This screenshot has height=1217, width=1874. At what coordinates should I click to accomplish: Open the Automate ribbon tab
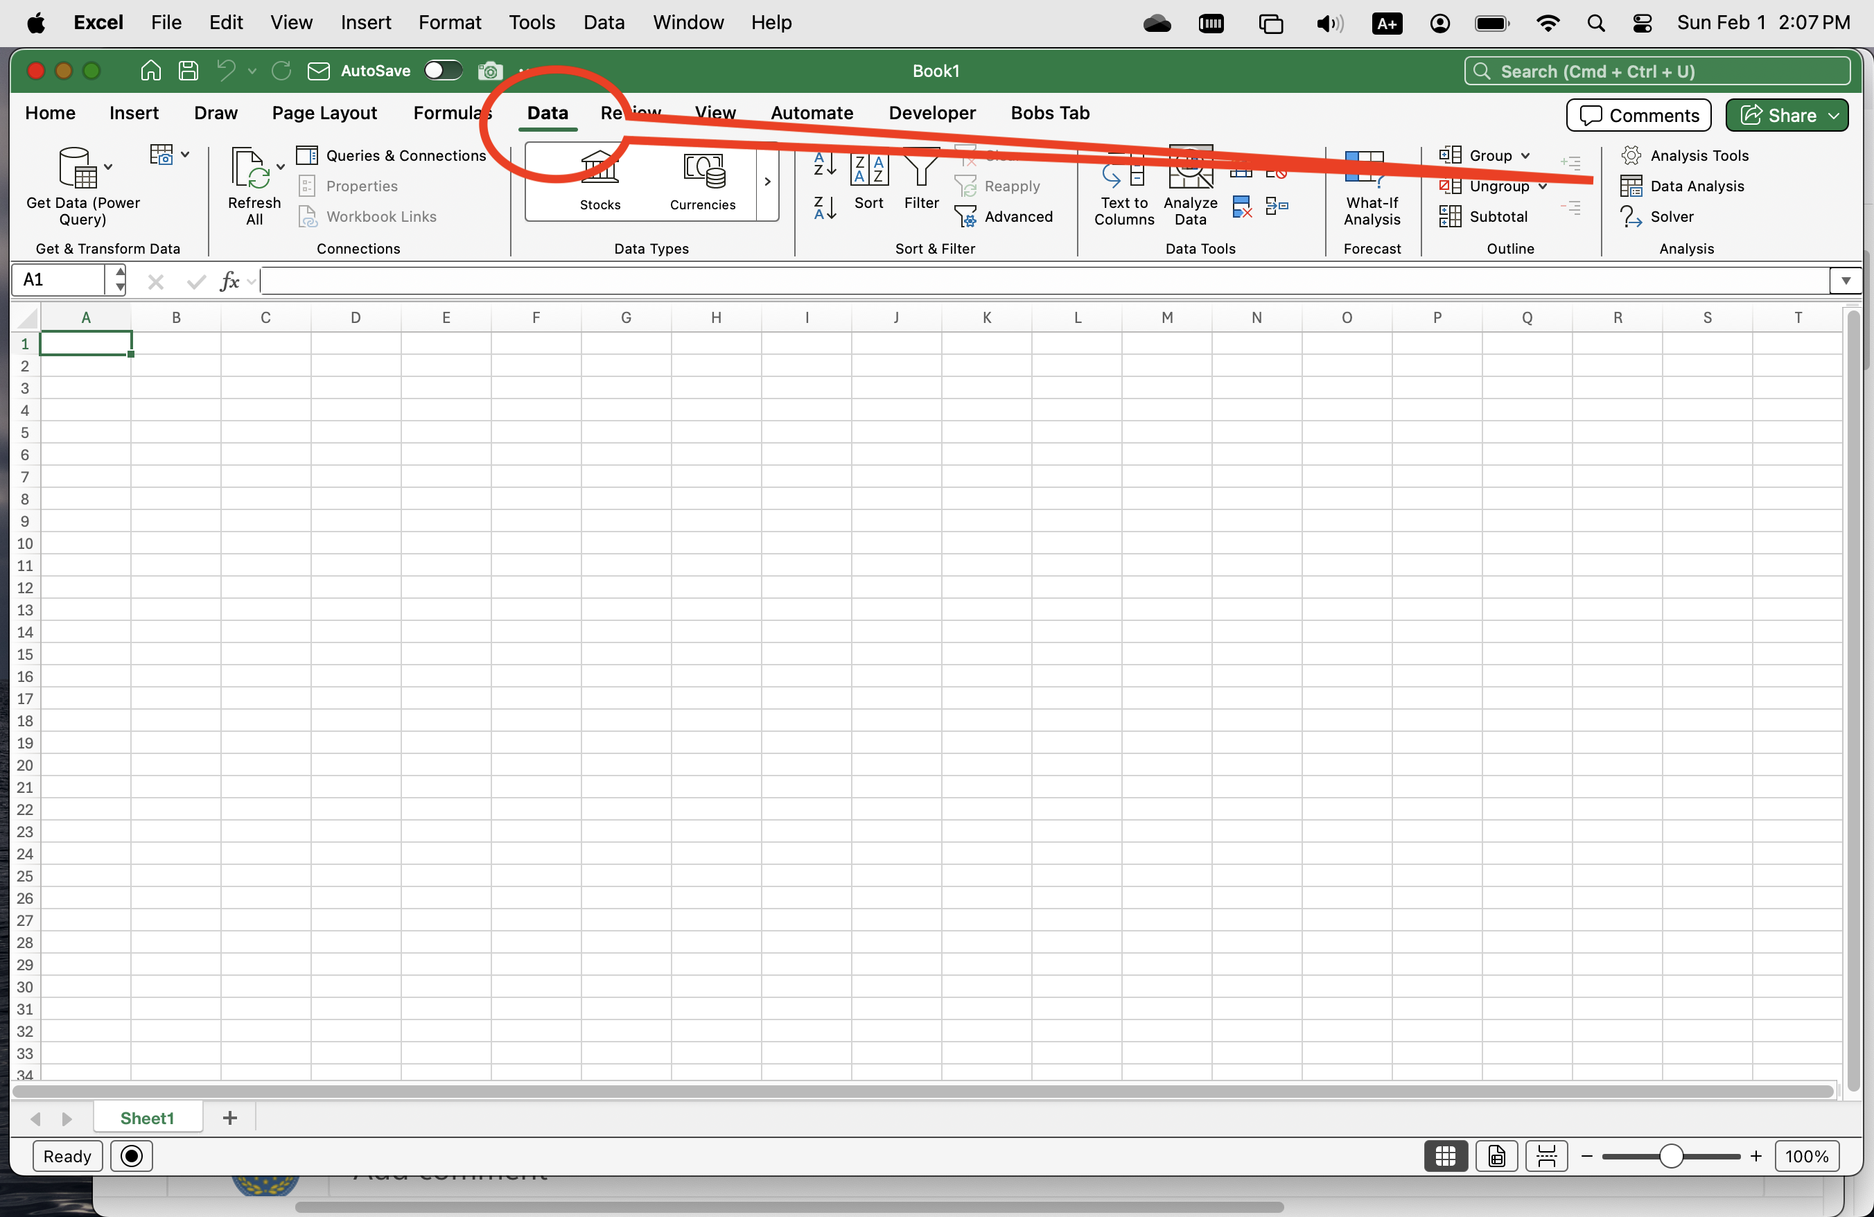pos(812,114)
